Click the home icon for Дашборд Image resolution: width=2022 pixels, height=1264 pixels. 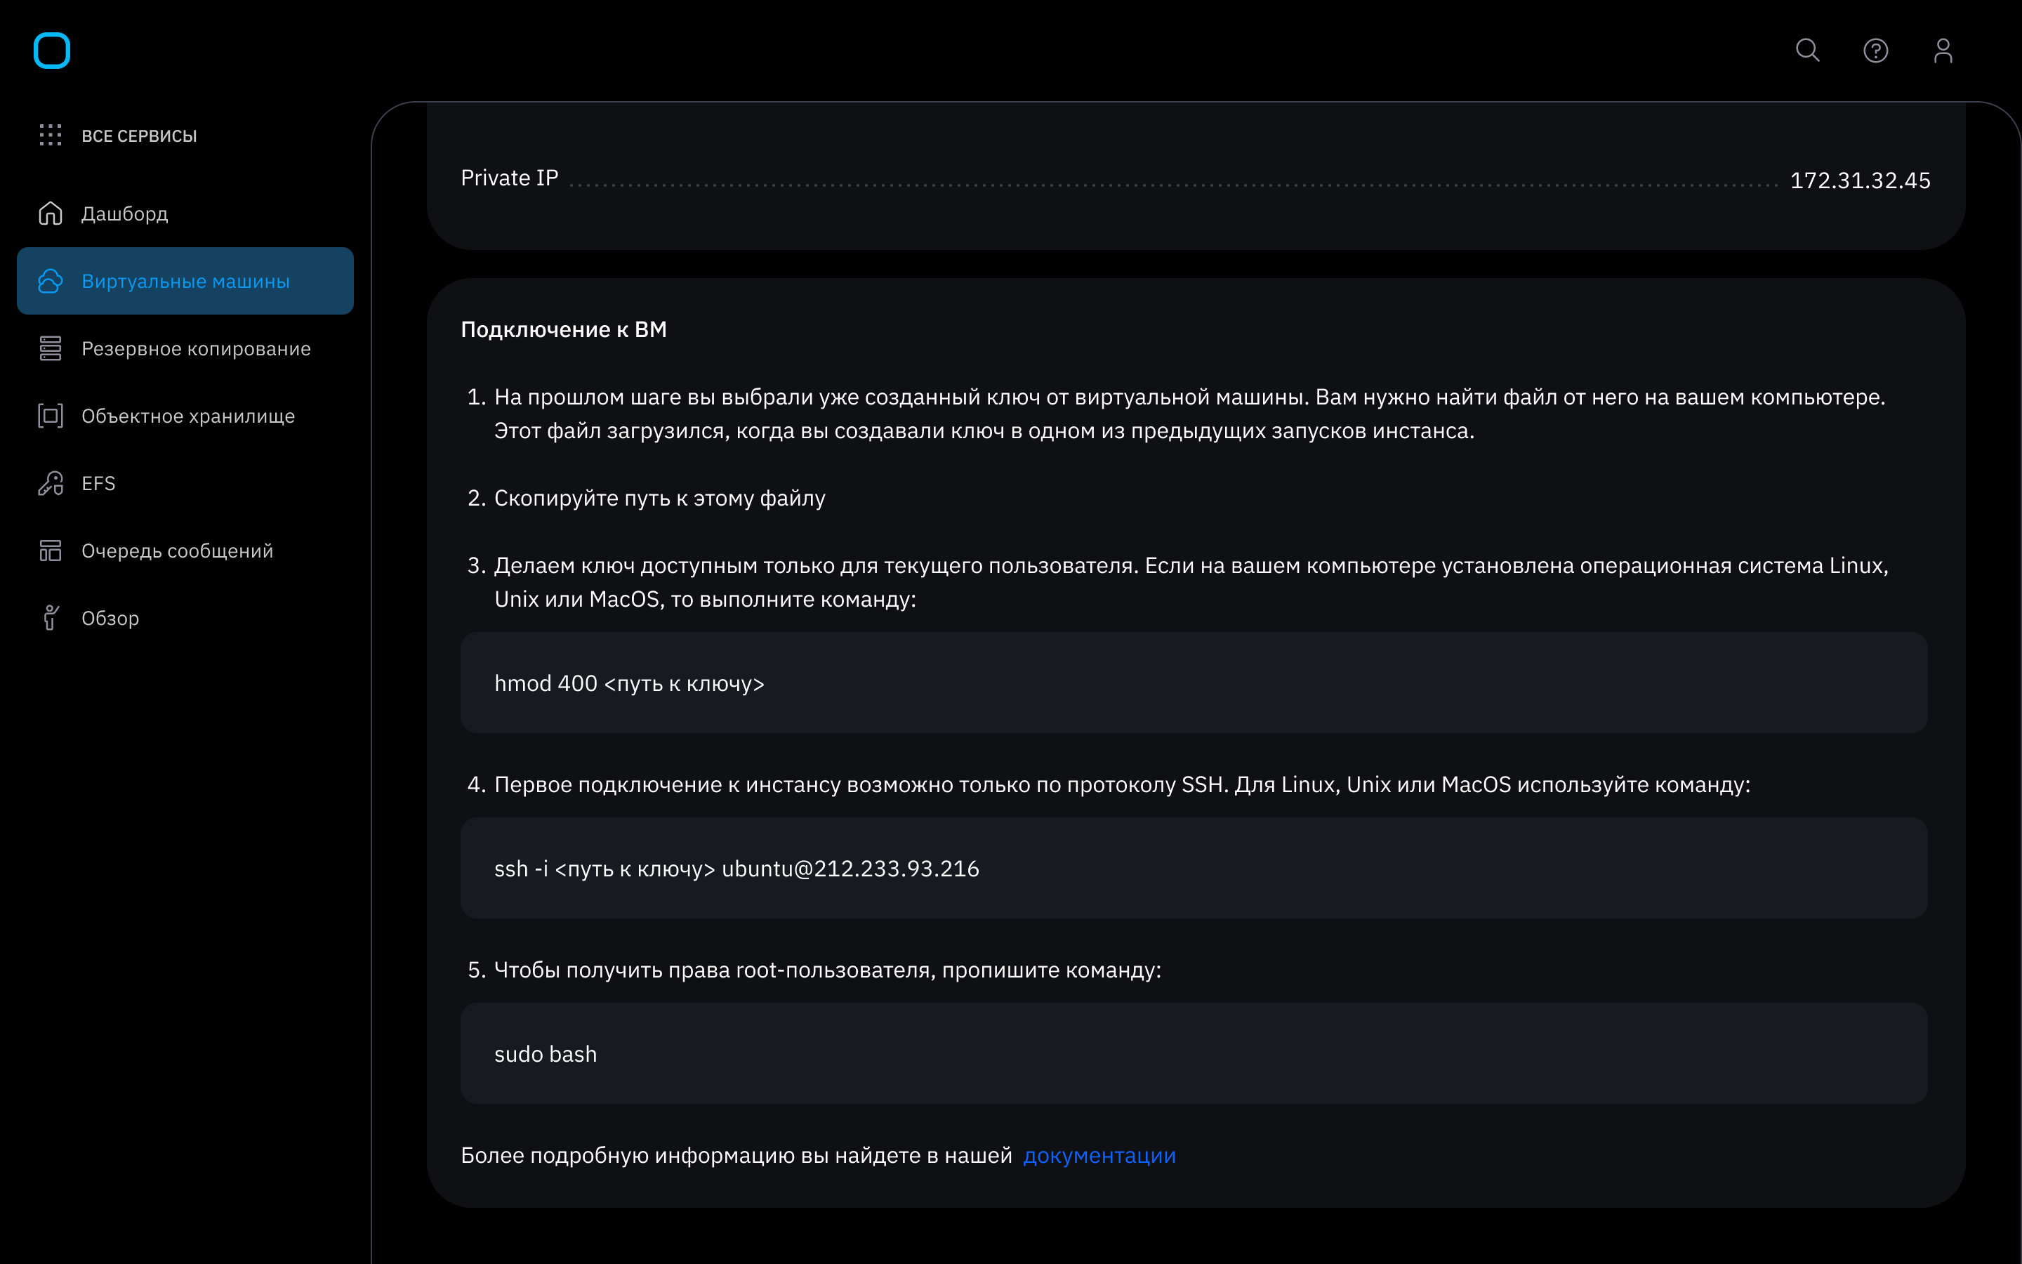pyautogui.click(x=50, y=213)
